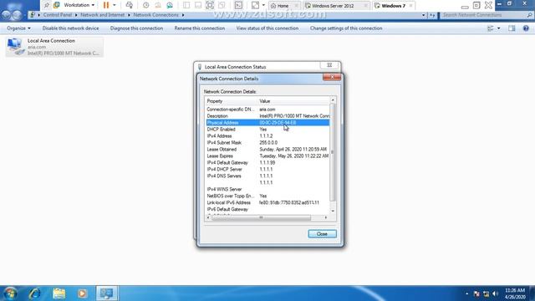
Task: Click the Value column header
Action: [293, 101]
